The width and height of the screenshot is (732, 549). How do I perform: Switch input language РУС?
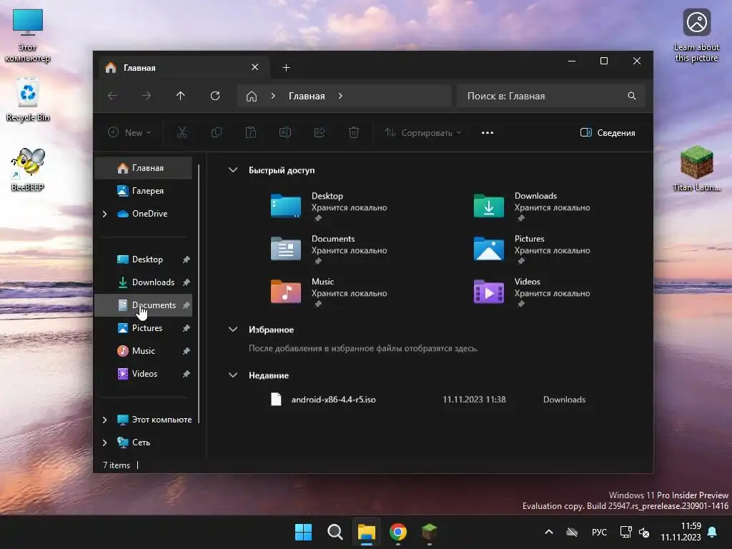[x=599, y=532]
